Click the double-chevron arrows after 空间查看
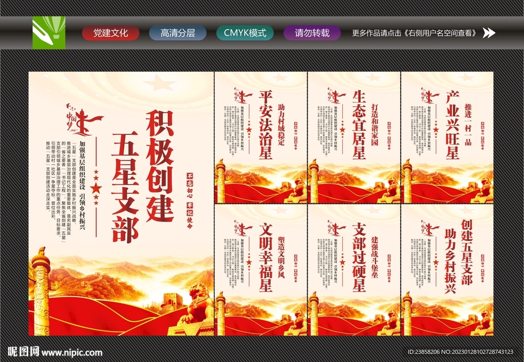 pyautogui.click(x=489, y=32)
